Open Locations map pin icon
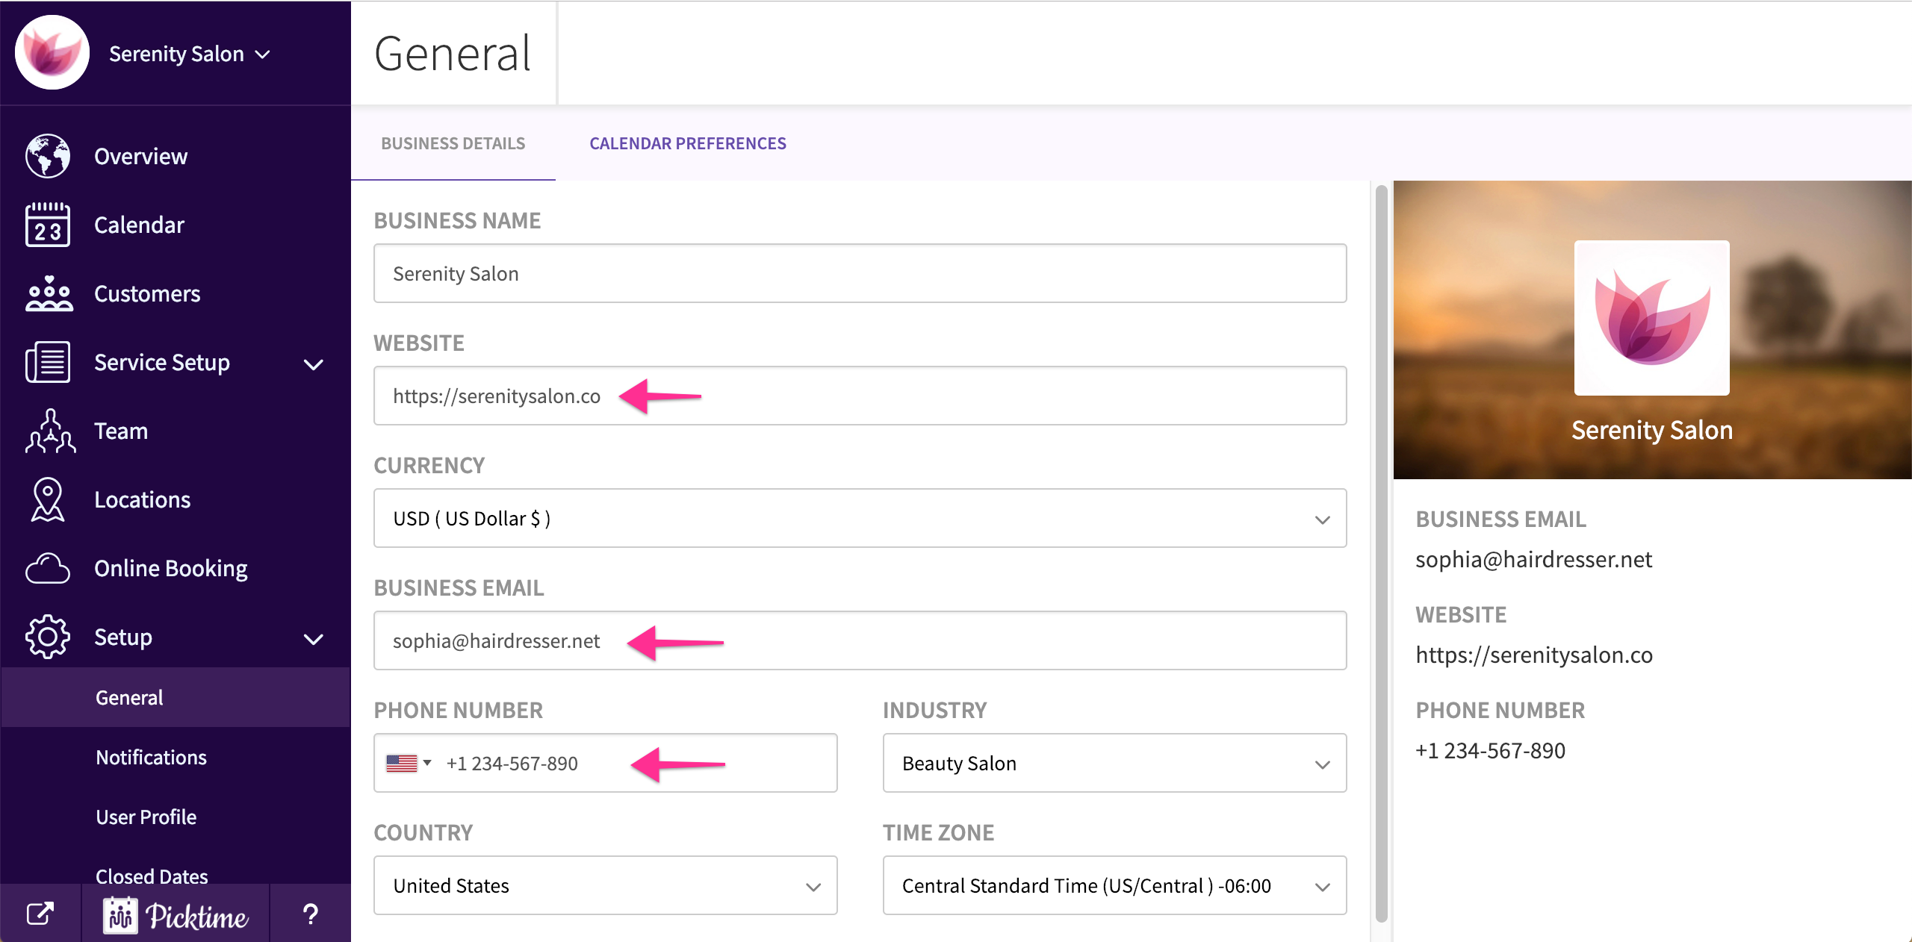This screenshot has width=1912, height=942. 48,499
